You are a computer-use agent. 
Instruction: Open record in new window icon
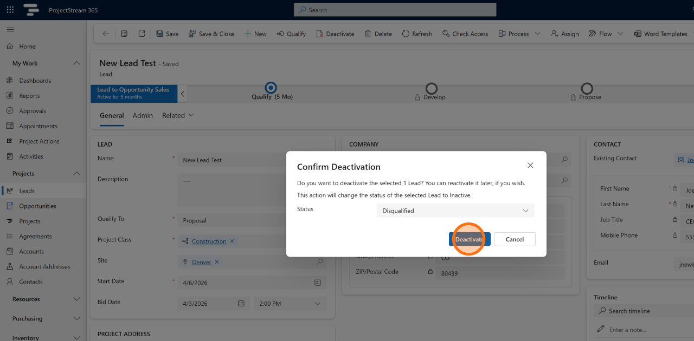click(142, 34)
